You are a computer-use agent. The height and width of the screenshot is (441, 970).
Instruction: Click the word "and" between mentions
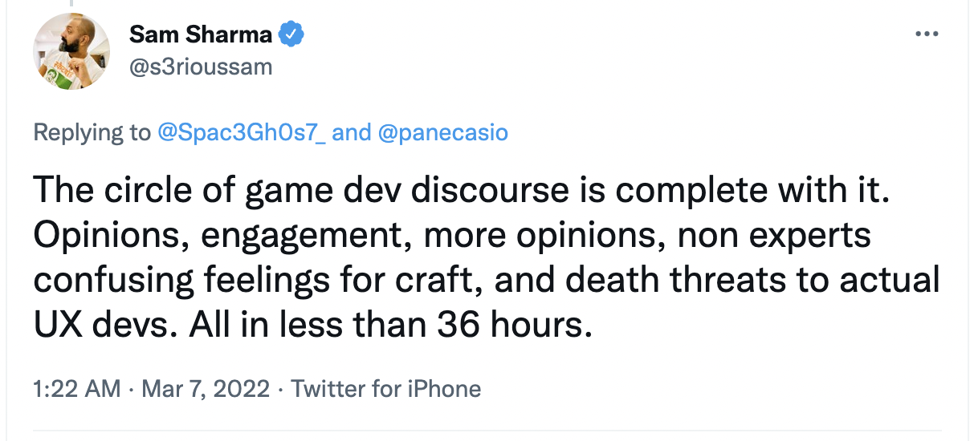coord(351,132)
